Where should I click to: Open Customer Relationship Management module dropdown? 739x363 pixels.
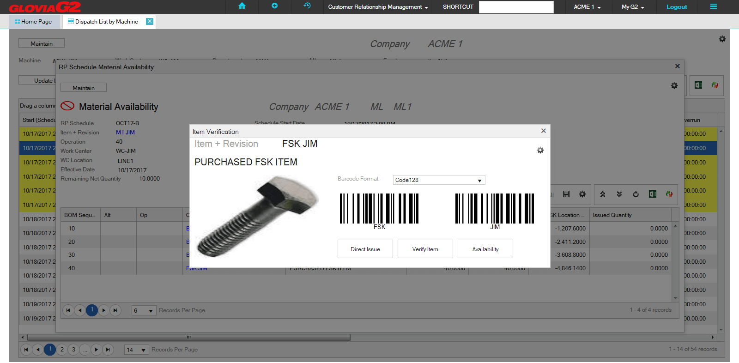(x=378, y=7)
